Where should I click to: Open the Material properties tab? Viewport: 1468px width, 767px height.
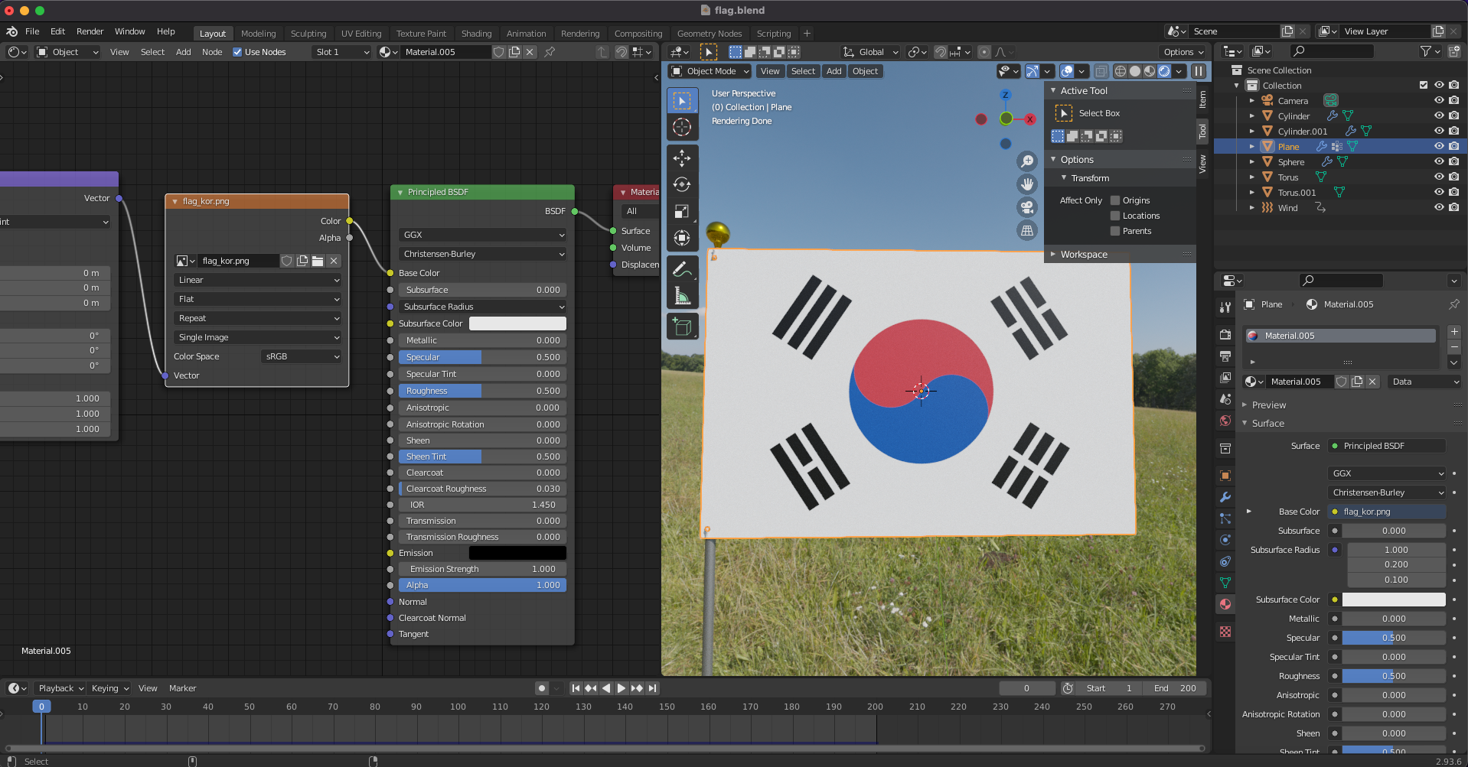point(1225,604)
